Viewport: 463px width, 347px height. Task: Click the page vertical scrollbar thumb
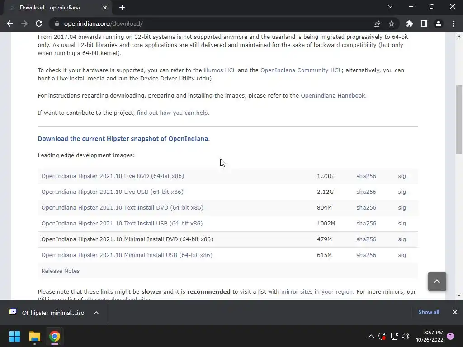[x=459, y=119]
